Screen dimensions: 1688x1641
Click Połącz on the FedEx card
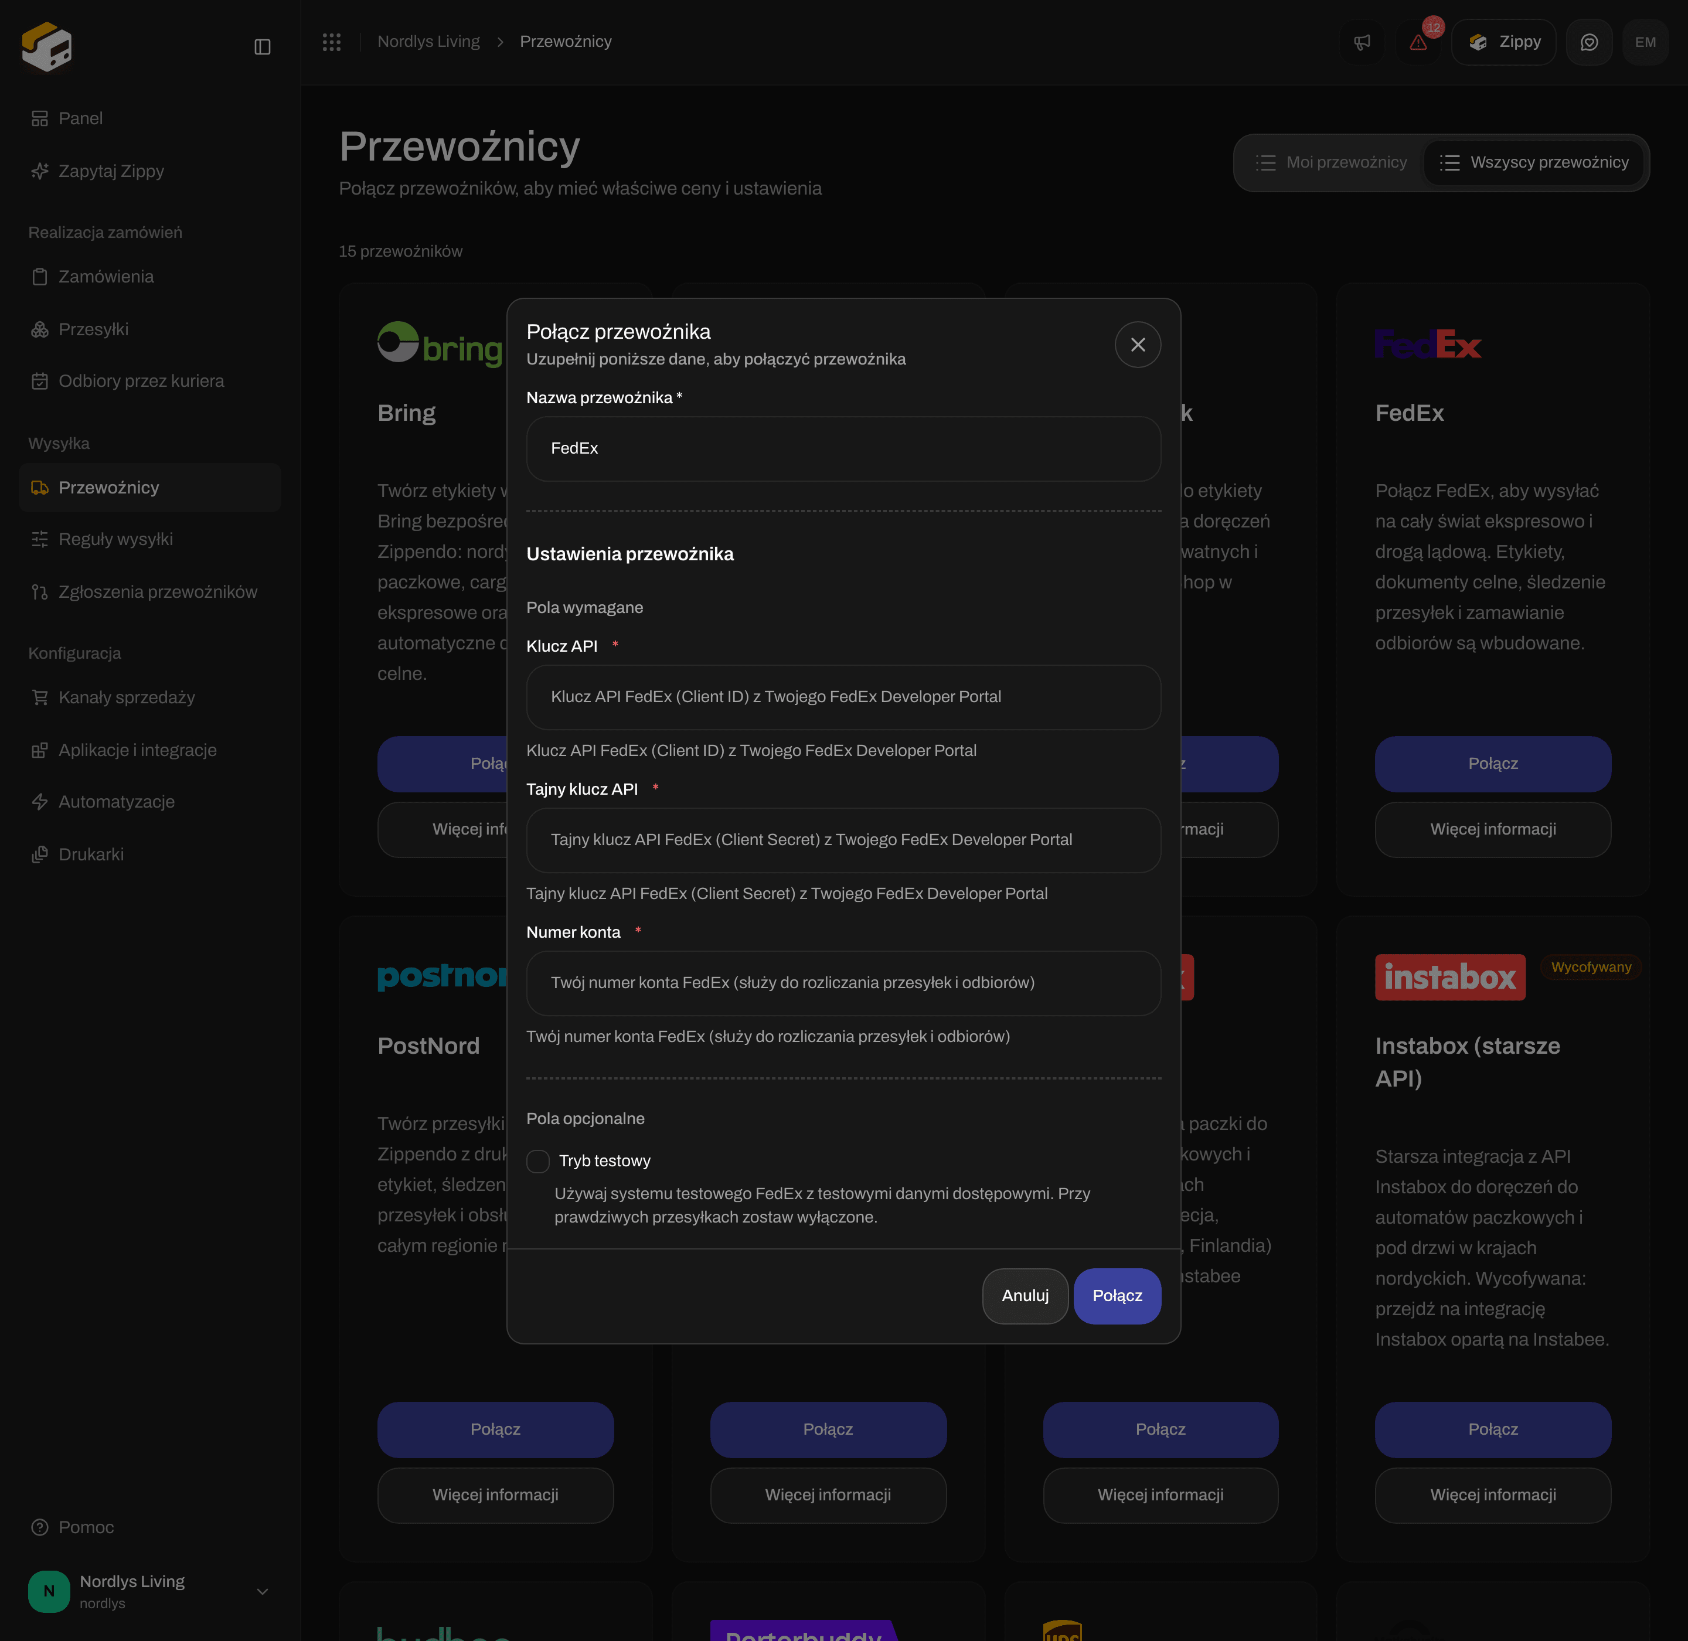pyautogui.click(x=1492, y=764)
